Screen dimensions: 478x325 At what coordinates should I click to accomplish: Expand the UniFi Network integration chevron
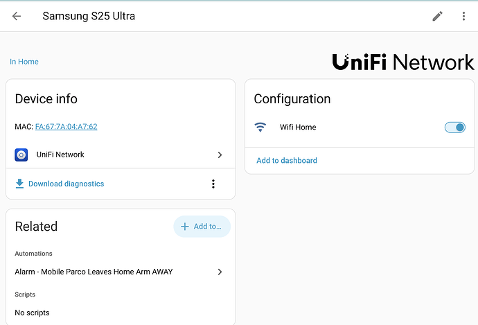coord(220,155)
